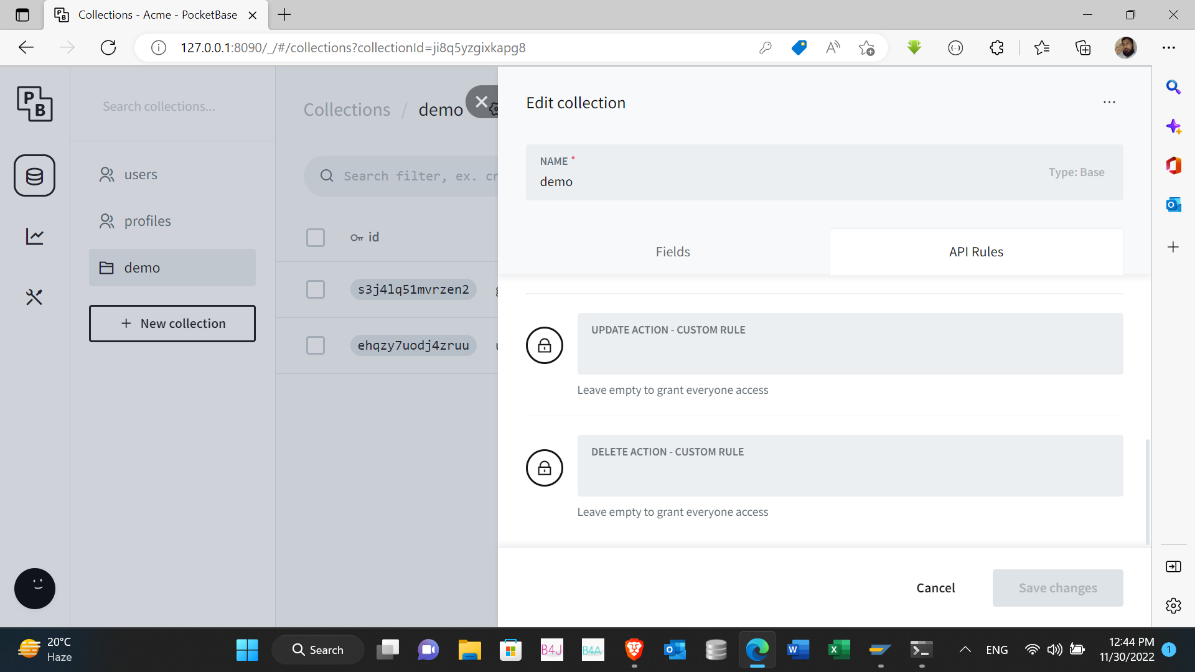Open the three-dot more options in Edit collection
The width and height of the screenshot is (1195, 672).
click(x=1109, y=102)
